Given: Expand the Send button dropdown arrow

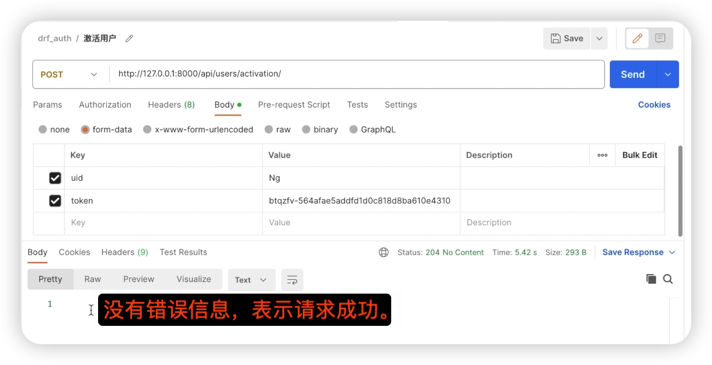Looking at the screenshot, I should [668, 74].
